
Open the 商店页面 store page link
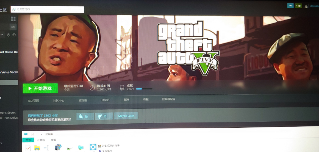[x=33, y=101]
